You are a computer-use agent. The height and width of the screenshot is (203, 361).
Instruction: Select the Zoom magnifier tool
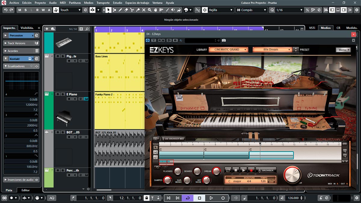(x=150, y=10)
